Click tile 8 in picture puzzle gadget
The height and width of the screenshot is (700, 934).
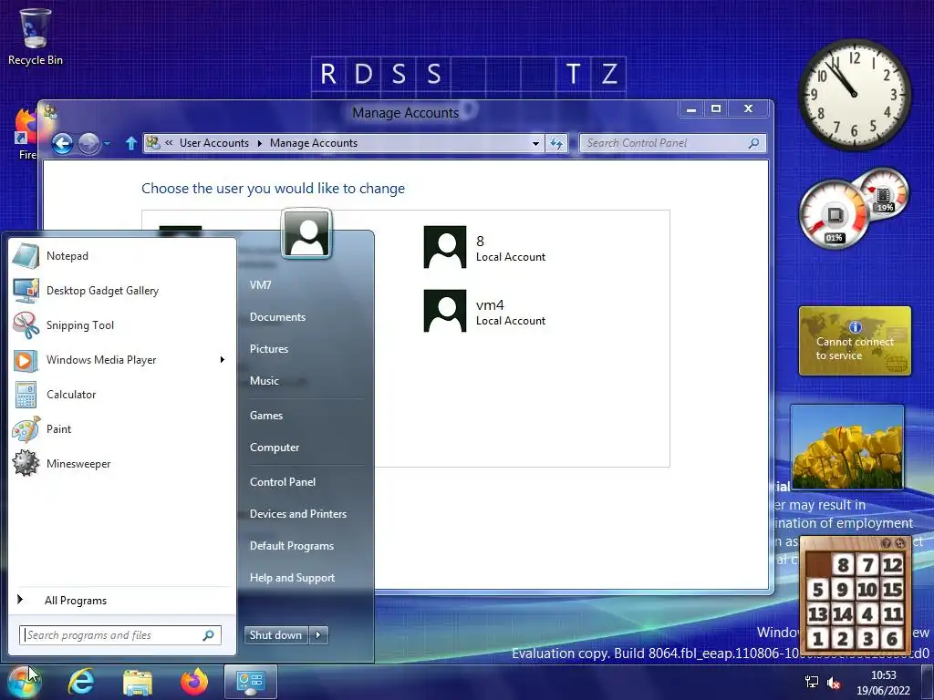coord(843,564)
